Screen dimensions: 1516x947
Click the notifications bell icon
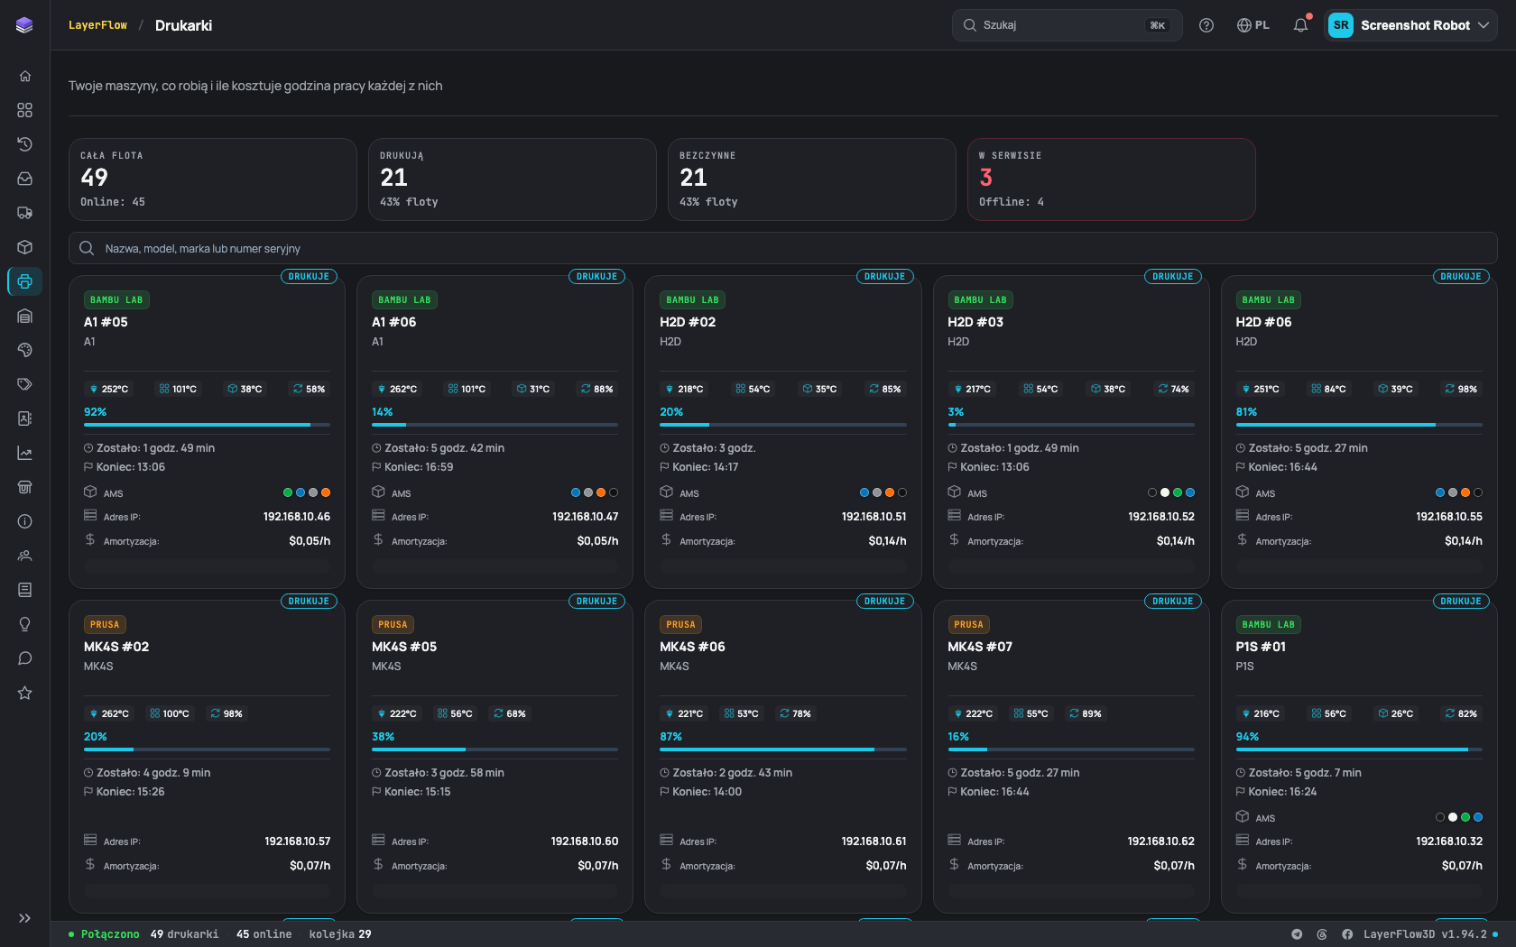click(1300, 25)
